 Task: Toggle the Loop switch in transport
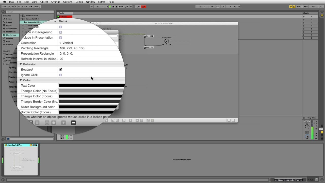tap(218, 7)
